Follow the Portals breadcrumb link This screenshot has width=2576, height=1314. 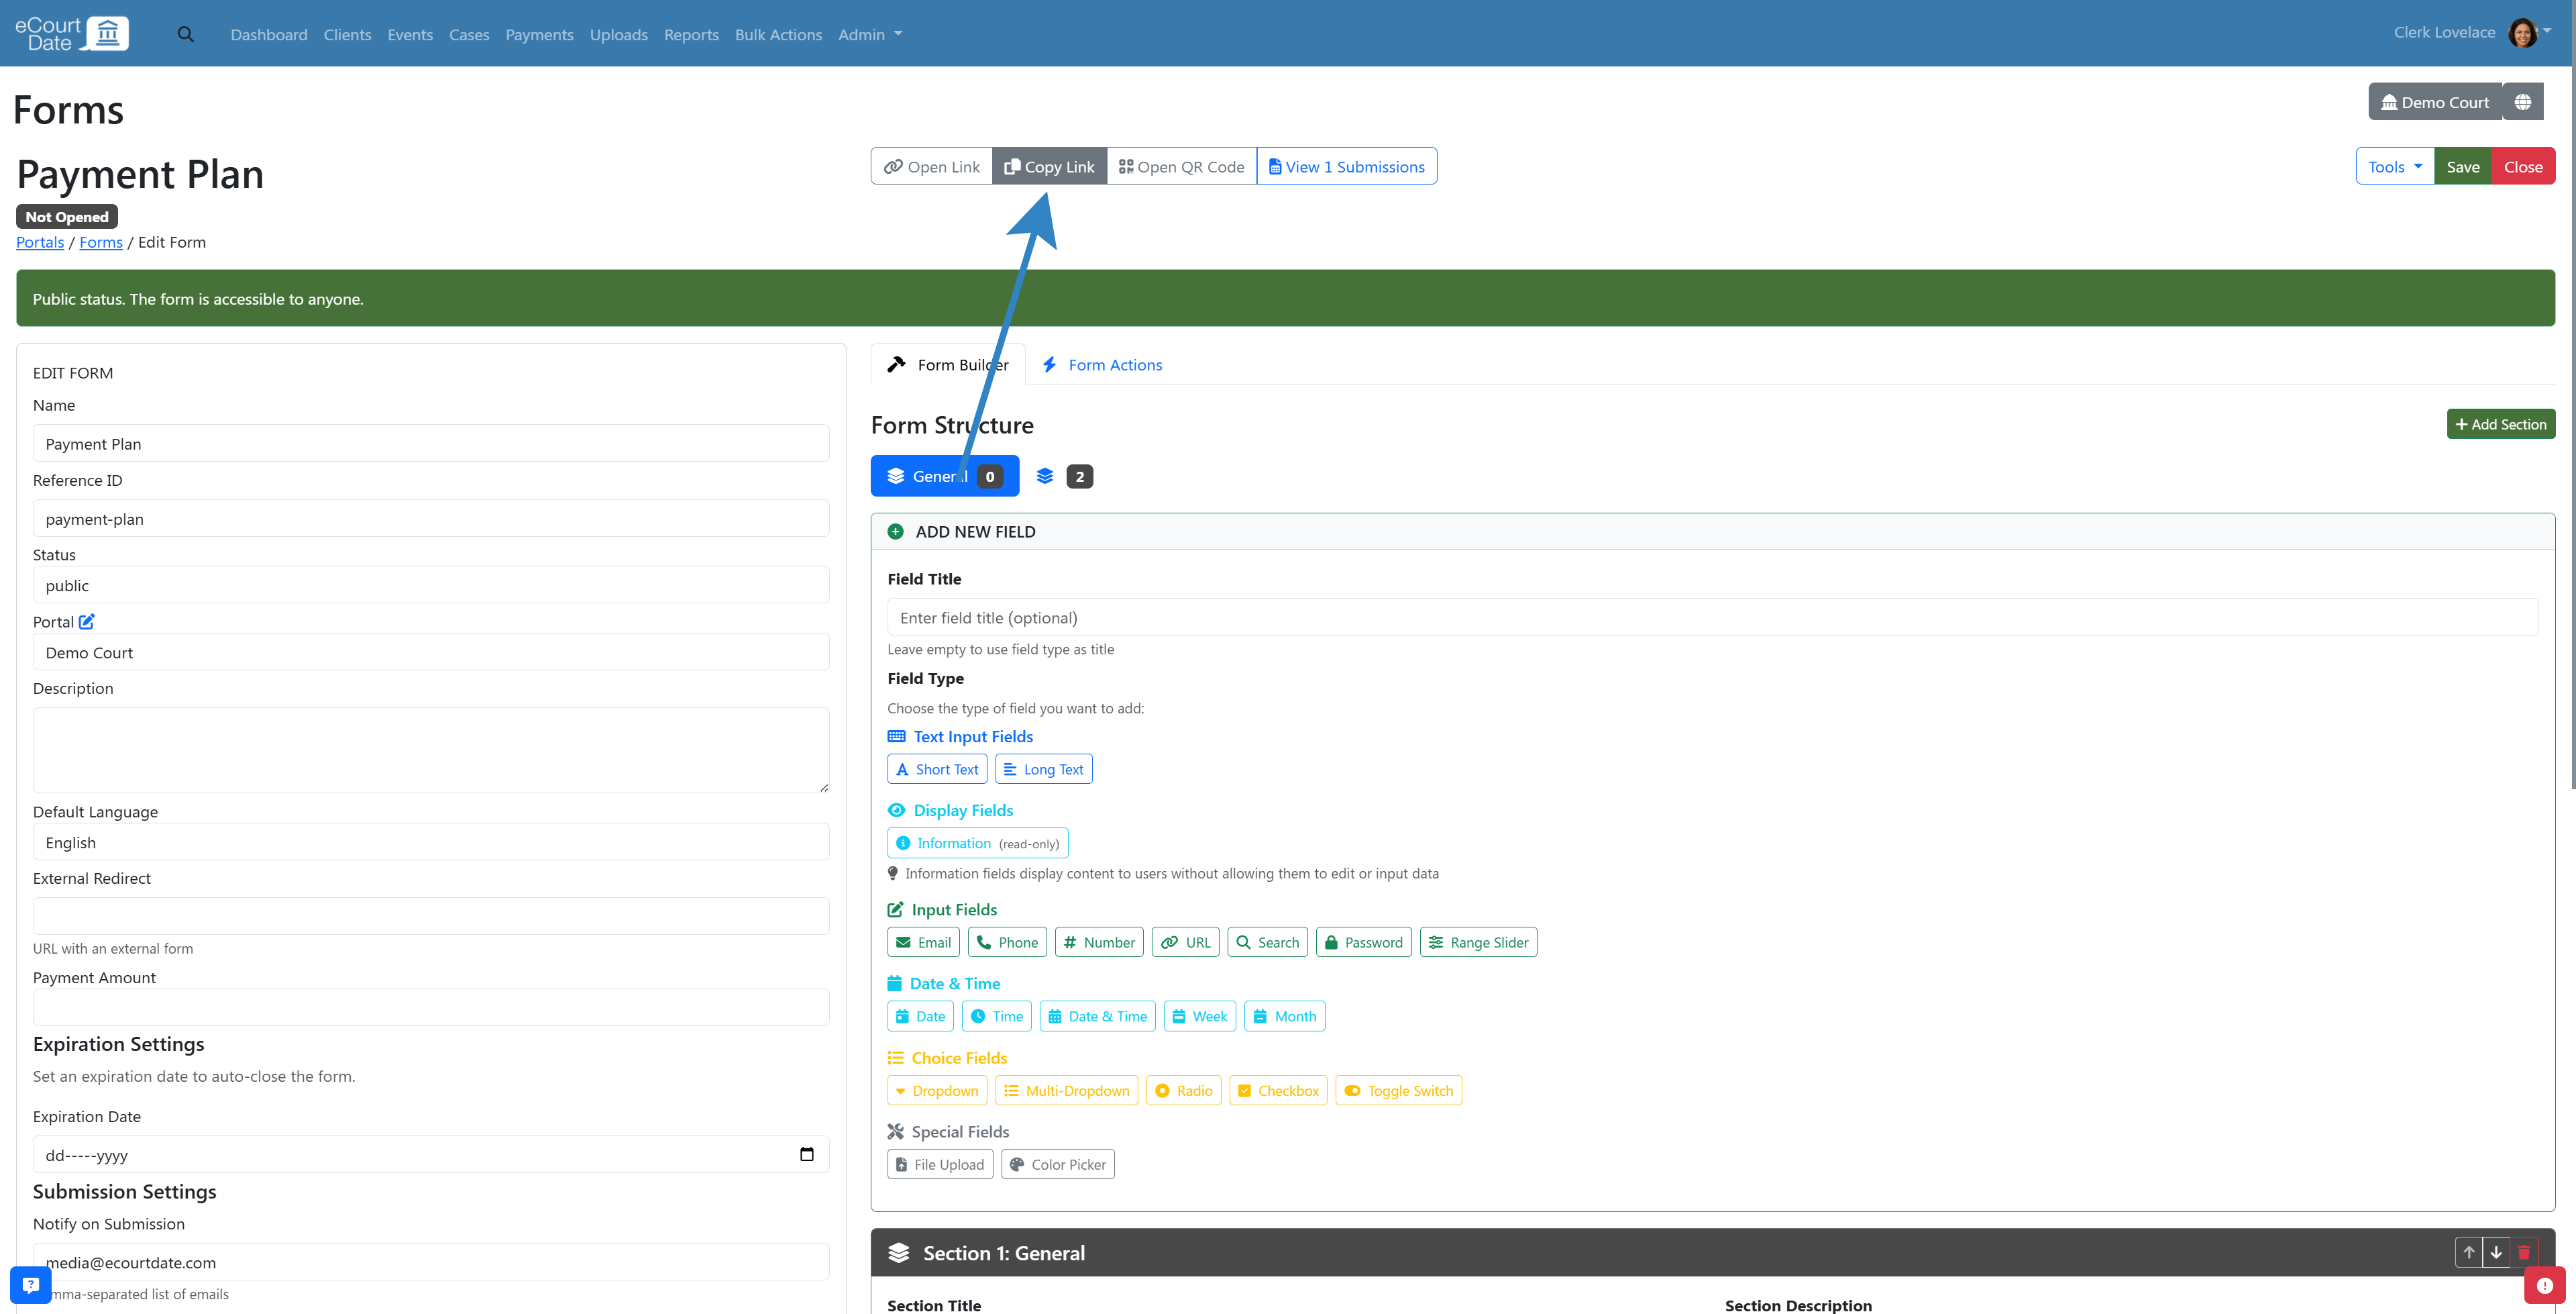pyautogui.click(x=40, y=241)
